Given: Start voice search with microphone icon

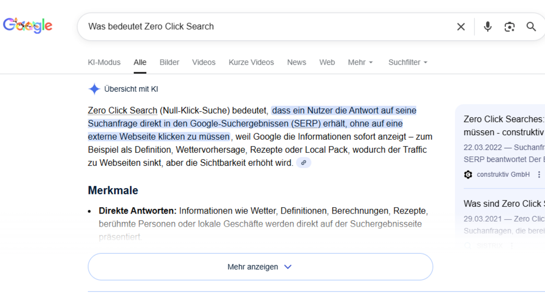Looking at the screenshot, I should 487,27.
